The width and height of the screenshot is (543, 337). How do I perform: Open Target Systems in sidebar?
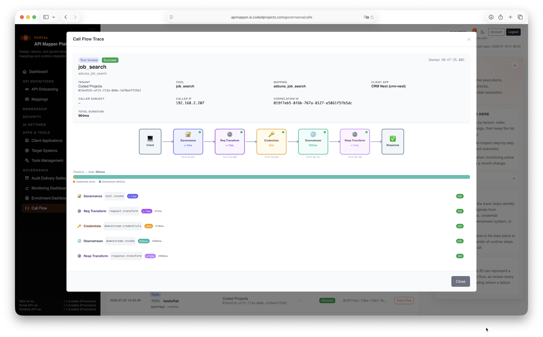click(x=44, y=151)
